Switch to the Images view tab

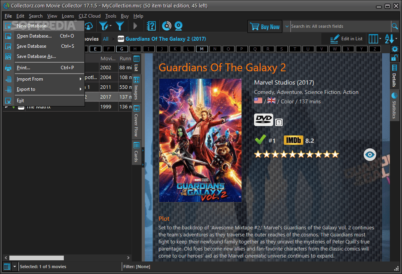tap(136, 88)
